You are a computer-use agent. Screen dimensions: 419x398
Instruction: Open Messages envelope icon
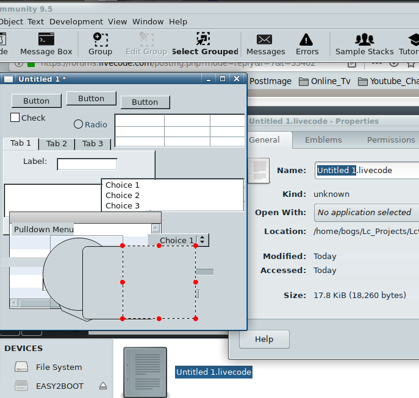(265, 40)
